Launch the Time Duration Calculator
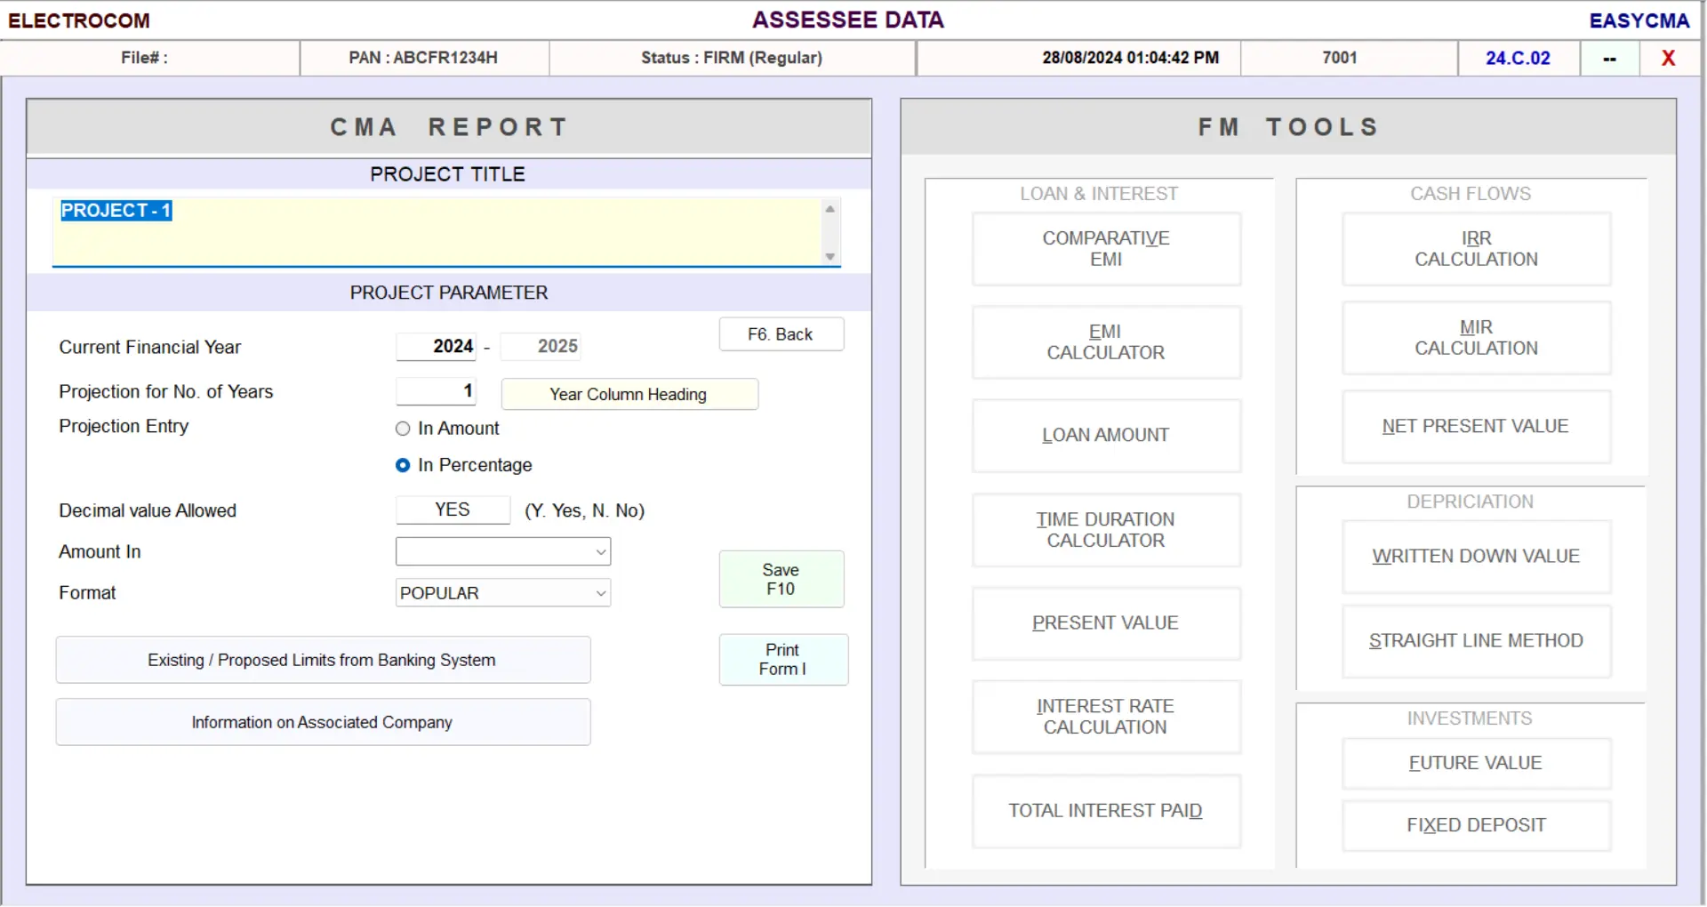1707x907 pixels. click(x=1105, y=530)
